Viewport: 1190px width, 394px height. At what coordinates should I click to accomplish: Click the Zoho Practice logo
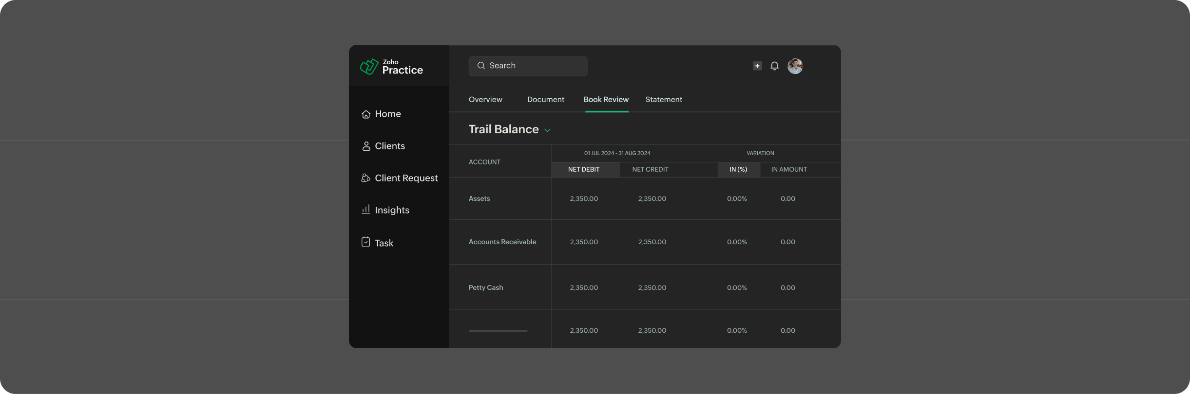(x=391, y=67)
